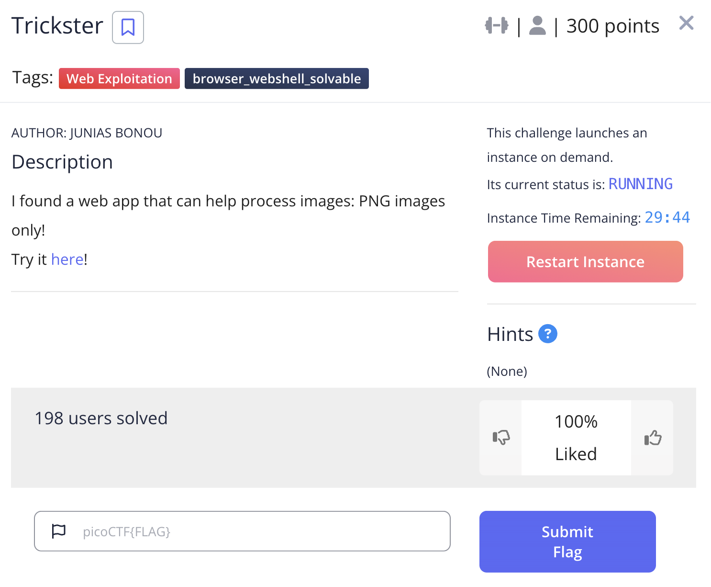
Task: Open the "here" challenge link
Action: pyautogui.click(x=67, y=260)
